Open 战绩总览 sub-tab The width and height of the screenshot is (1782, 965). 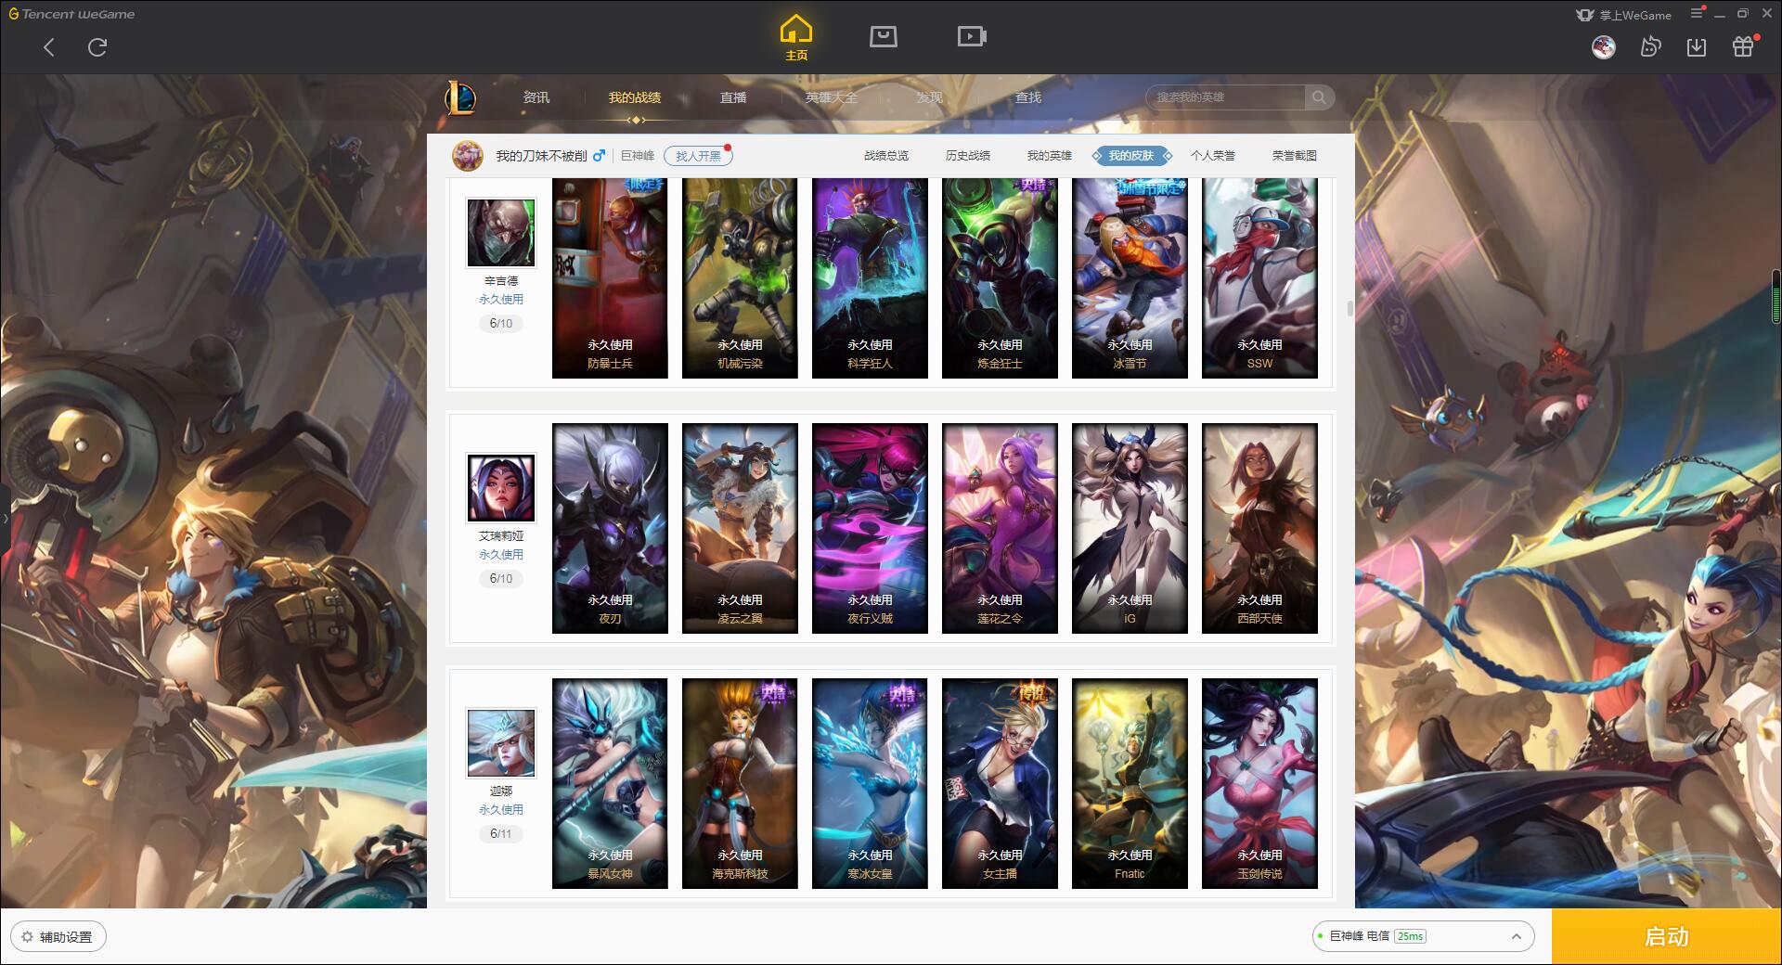click(x=886, y=156)
